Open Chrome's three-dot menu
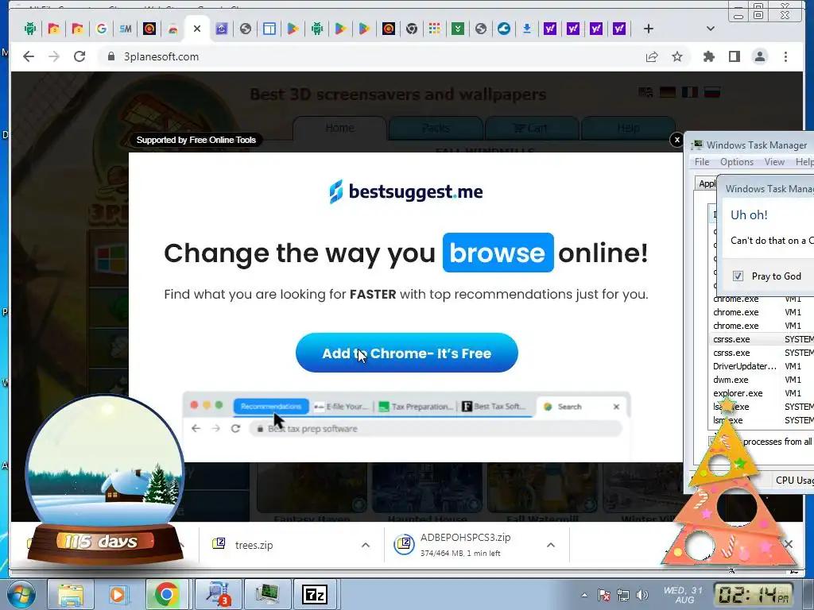Viewport: 814px width, 610px height. click(x=785, y=56)
